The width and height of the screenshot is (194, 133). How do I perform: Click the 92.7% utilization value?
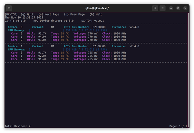point(42,33)
